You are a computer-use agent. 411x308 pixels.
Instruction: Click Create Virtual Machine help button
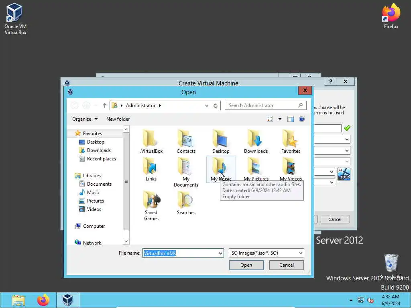(331, 81)
